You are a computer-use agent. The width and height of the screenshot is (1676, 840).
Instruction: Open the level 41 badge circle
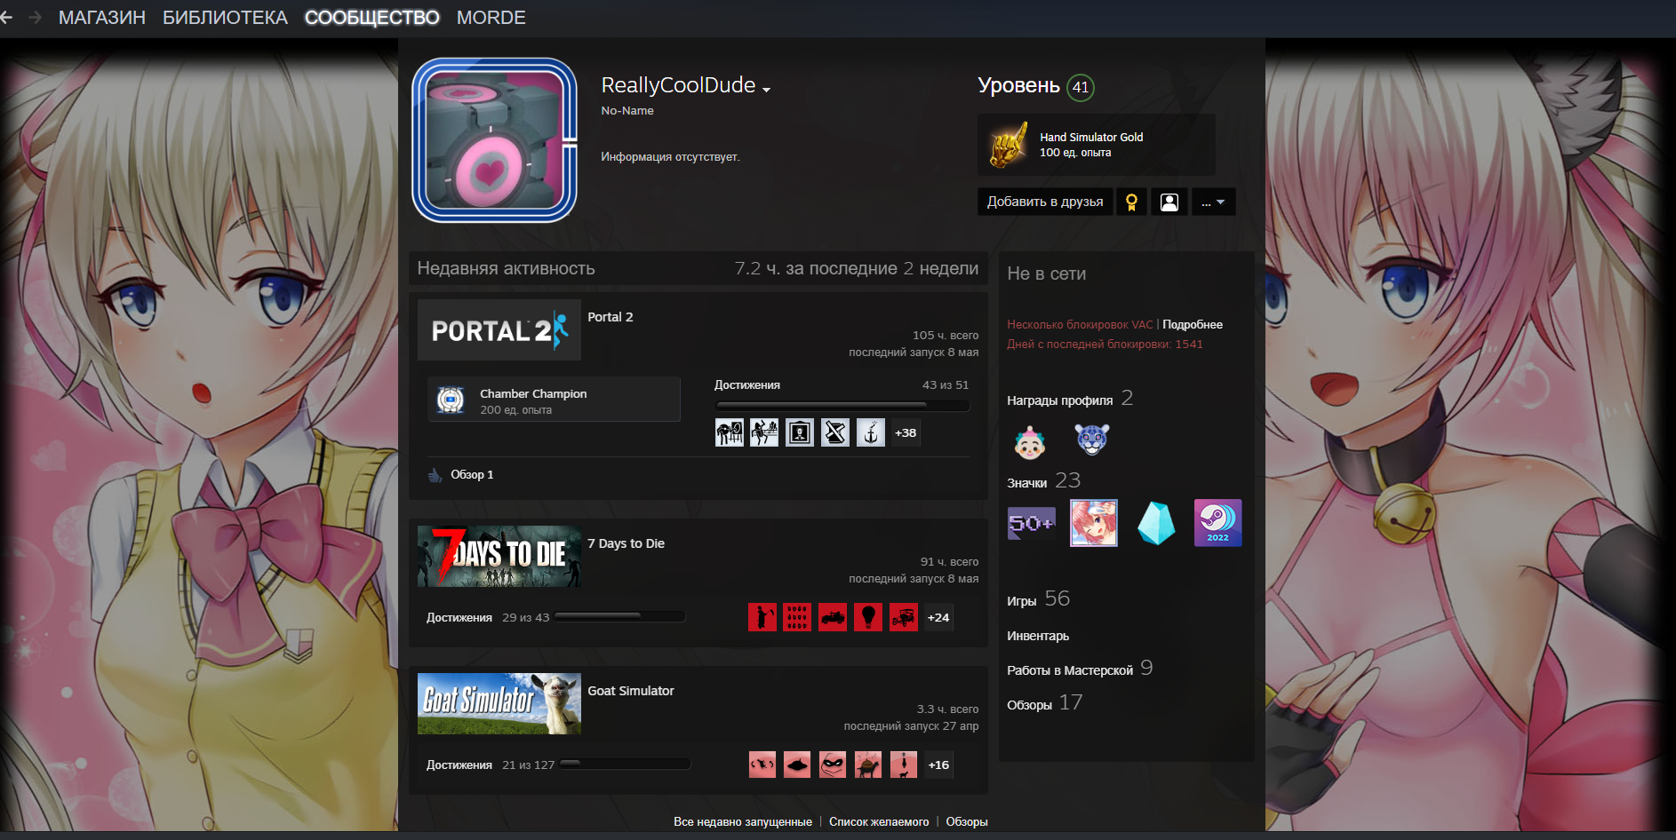[x=1081, y=87]
